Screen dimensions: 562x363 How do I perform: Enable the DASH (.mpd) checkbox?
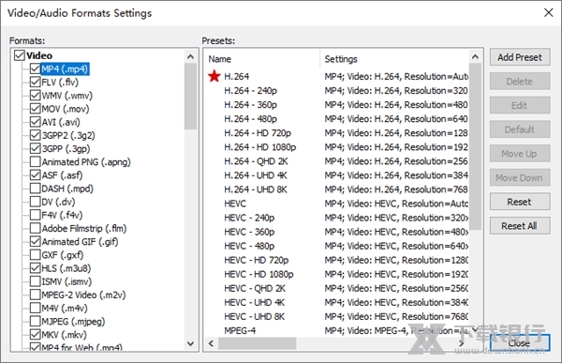tap(36, 189)
